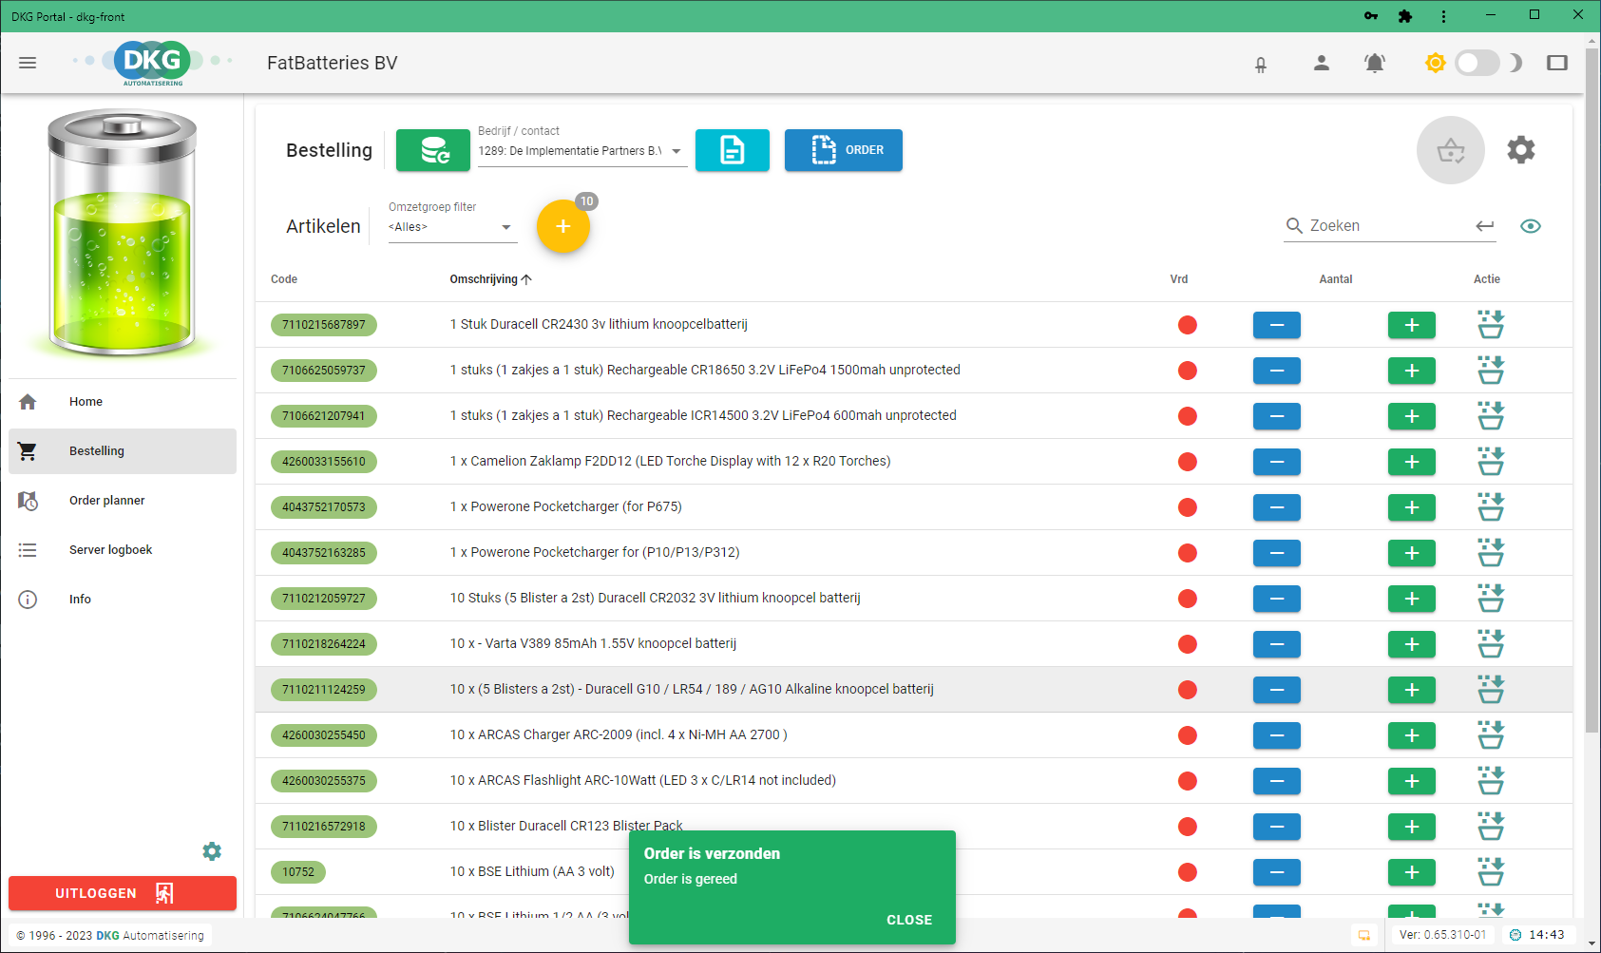Add Duracell CR2430 to basket
The width and height of the screenshot is (1601, 953).
coord(1491,324)
